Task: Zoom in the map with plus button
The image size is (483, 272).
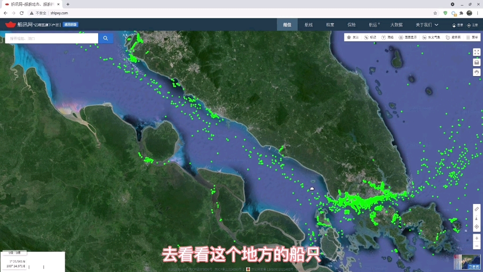Action: click(476, 238)
